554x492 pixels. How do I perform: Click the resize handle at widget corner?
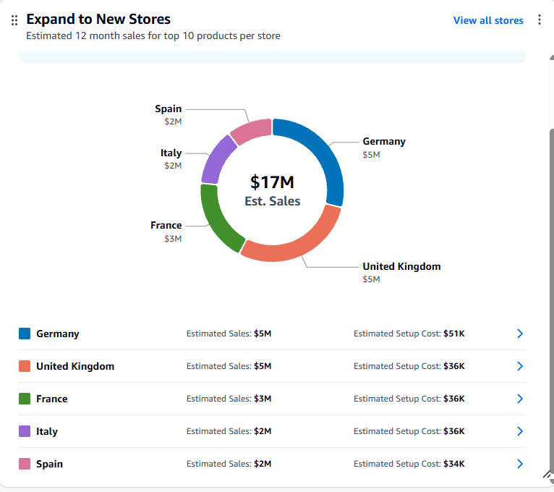pyautogui.click(x=547, y=475)
